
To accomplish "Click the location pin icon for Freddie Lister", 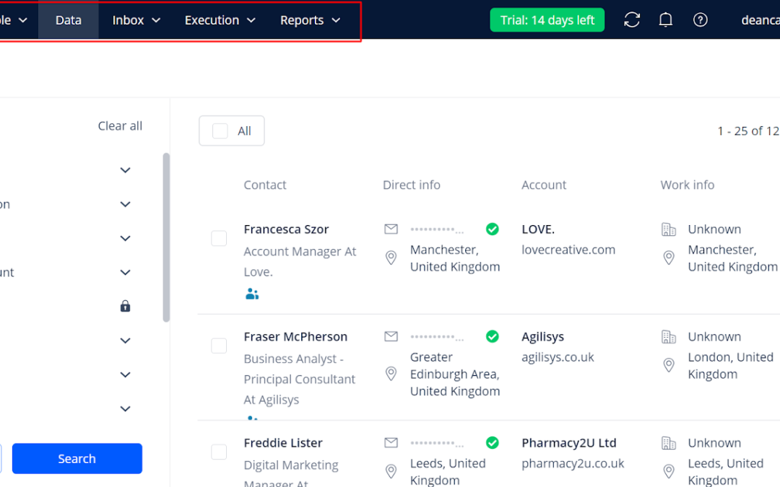I will [x=391, y=470].
